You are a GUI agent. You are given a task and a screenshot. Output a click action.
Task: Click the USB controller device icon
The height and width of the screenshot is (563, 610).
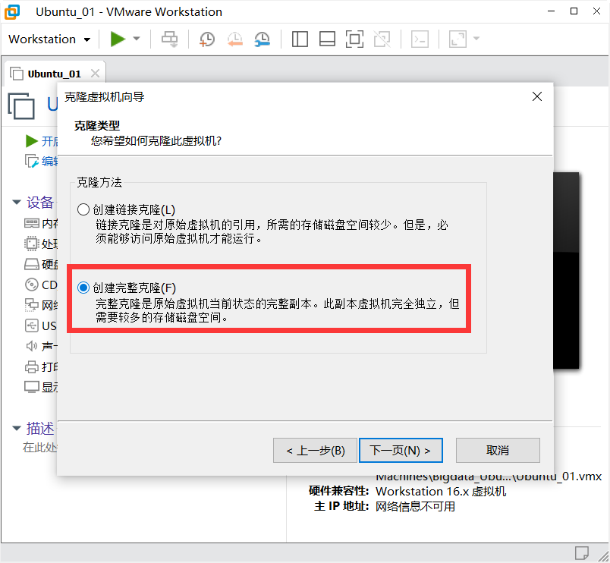[x=32, y=326]
